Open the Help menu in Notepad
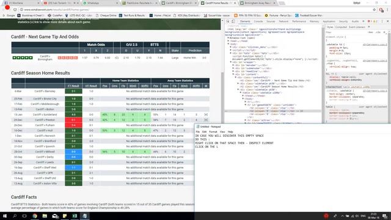391x220 pixels. [230, 131]
